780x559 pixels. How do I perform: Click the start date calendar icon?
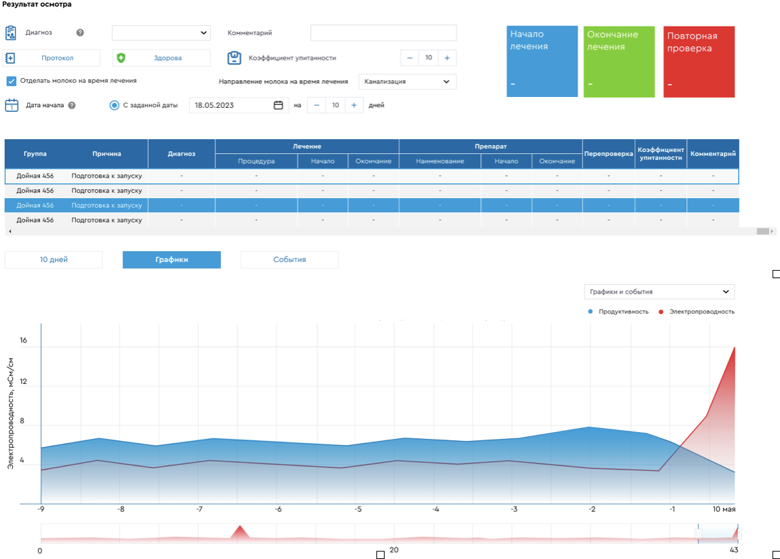tap(12, 105)
